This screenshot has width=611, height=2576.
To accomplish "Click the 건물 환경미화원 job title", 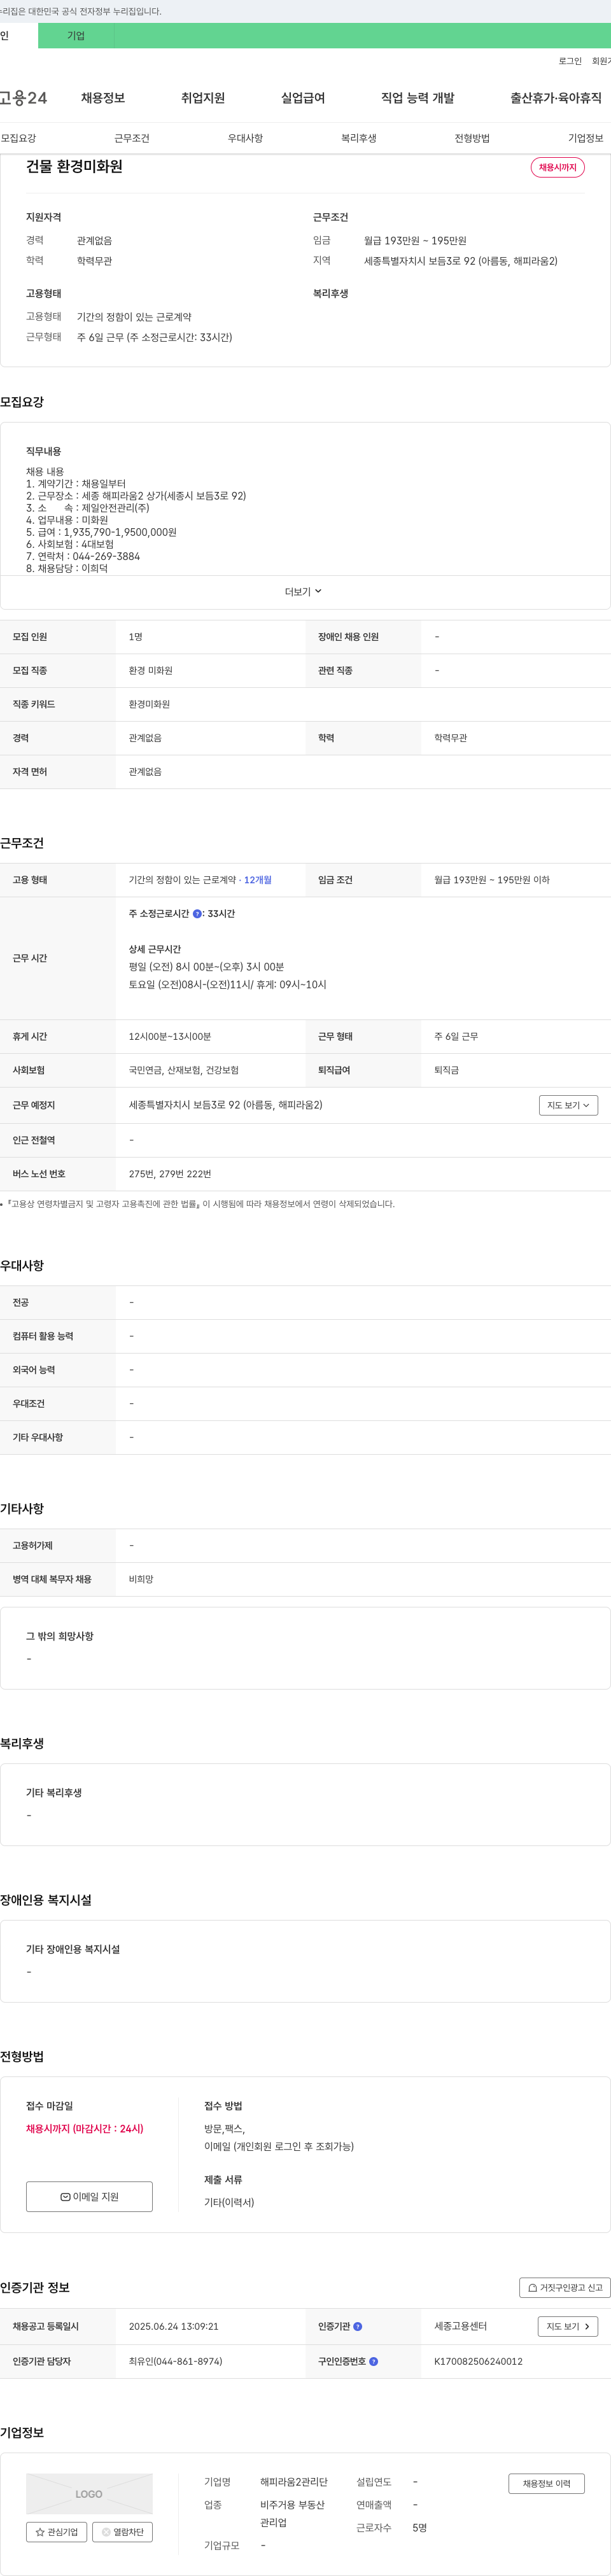I will [74, 166].
